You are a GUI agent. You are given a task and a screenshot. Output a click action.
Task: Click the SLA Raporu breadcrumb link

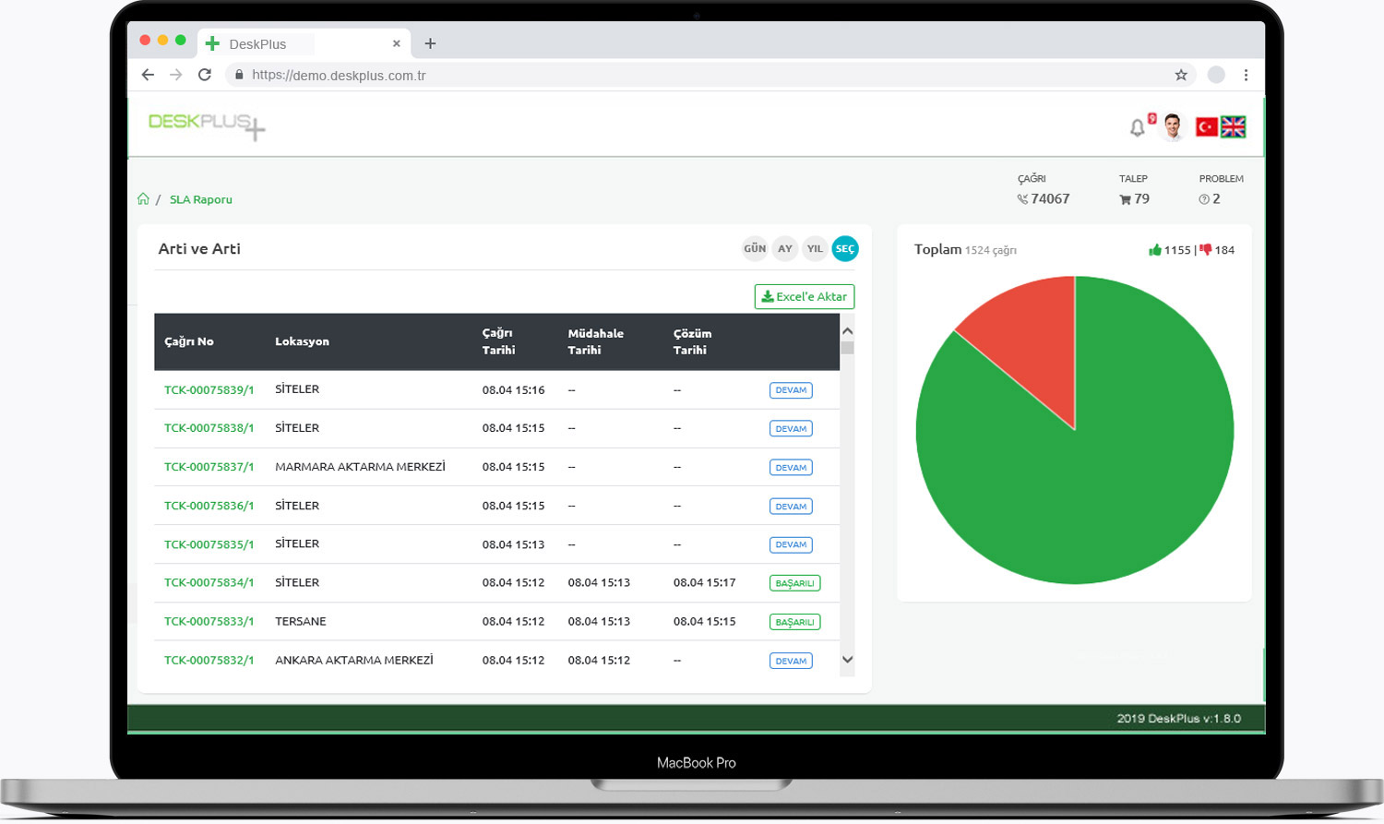(201, 199)
